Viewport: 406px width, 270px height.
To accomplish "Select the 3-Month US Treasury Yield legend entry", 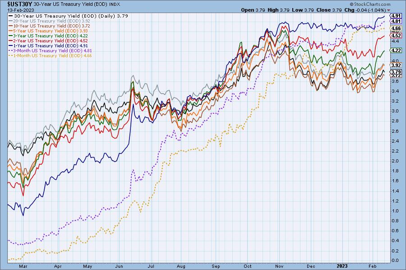I will 50,51.
